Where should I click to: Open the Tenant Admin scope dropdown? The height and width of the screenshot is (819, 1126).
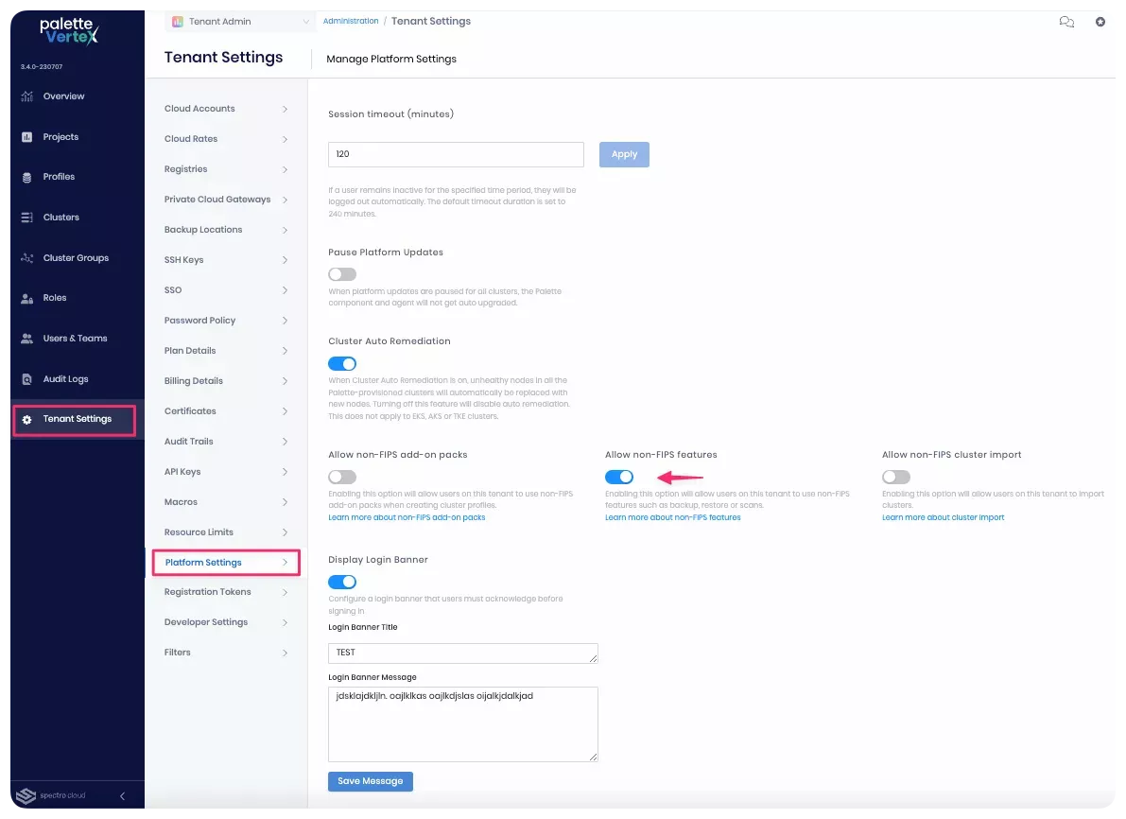[241, 22]
